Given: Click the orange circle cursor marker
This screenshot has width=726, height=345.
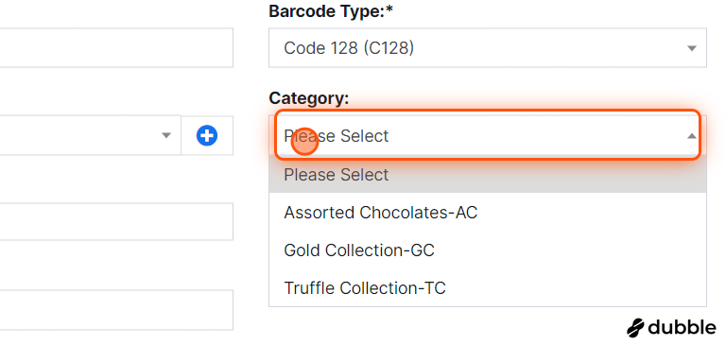Looking at the screenshot, I should click(304, 142).
